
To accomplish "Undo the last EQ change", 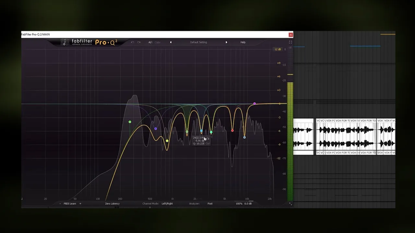I will [132, 42].
